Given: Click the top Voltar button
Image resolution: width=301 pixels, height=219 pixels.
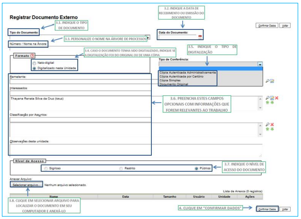Looking at the screenshot, I should tap(285, 26).
